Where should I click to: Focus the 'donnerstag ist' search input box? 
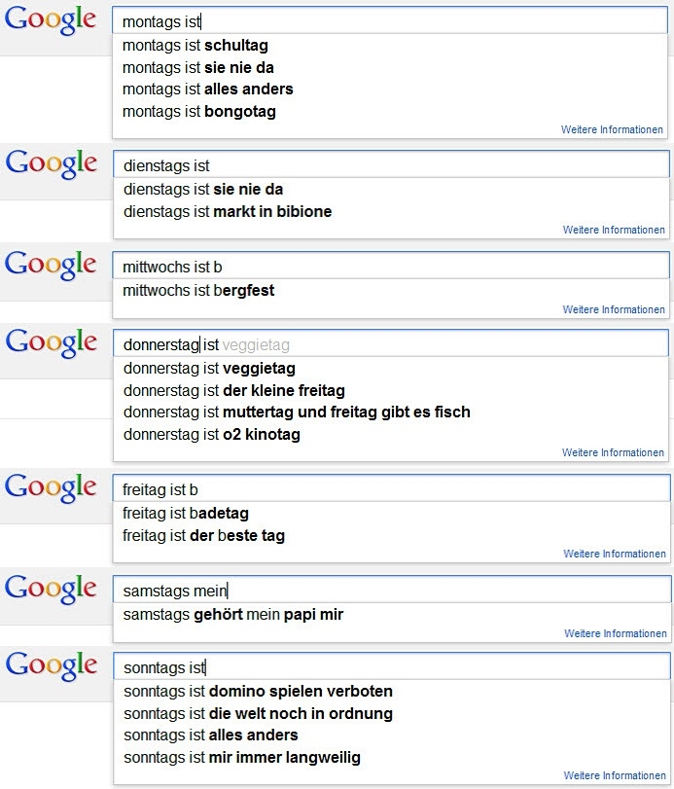pos(391,343)
